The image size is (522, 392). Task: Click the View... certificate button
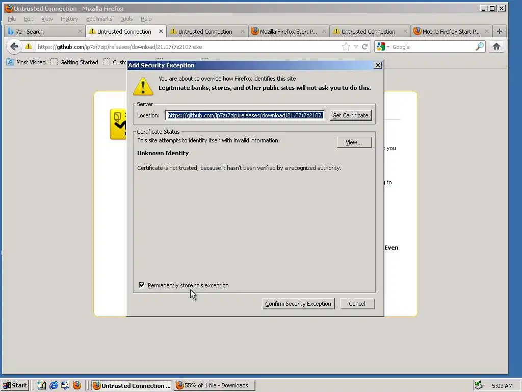click(354, 142)
